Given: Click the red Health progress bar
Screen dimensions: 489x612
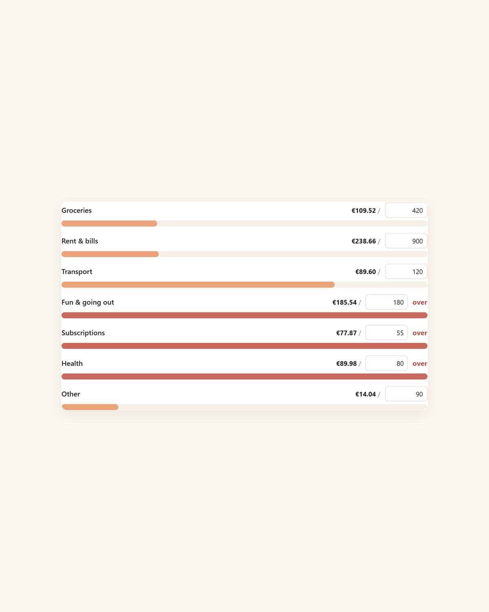Looking at the screenshot, I should [244, 377].
